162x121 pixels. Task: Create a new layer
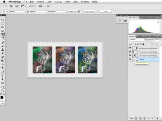click(153, 118)
